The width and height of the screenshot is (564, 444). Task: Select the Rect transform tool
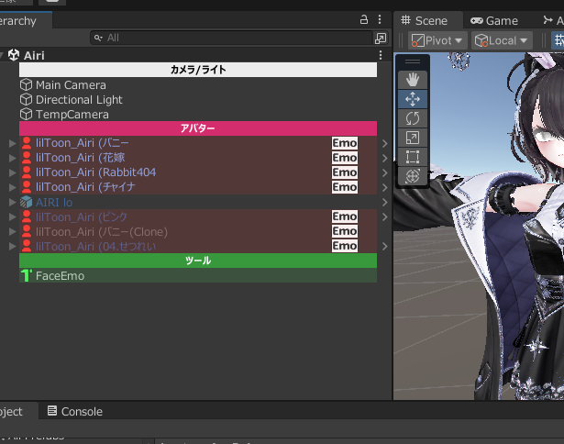point(413,157)
